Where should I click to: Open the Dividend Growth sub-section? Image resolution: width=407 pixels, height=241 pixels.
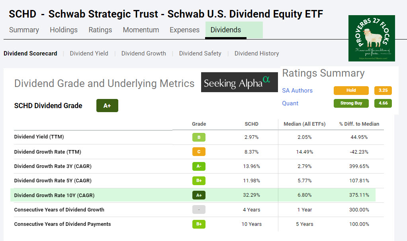point(143,53)
